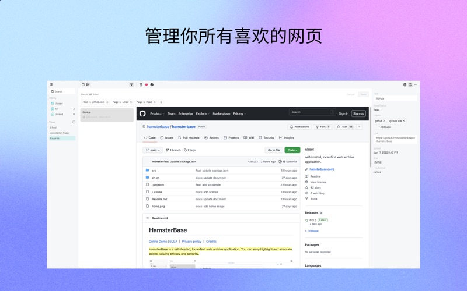
Task: Open the 15 commits history link
Action: pos(288,162)
